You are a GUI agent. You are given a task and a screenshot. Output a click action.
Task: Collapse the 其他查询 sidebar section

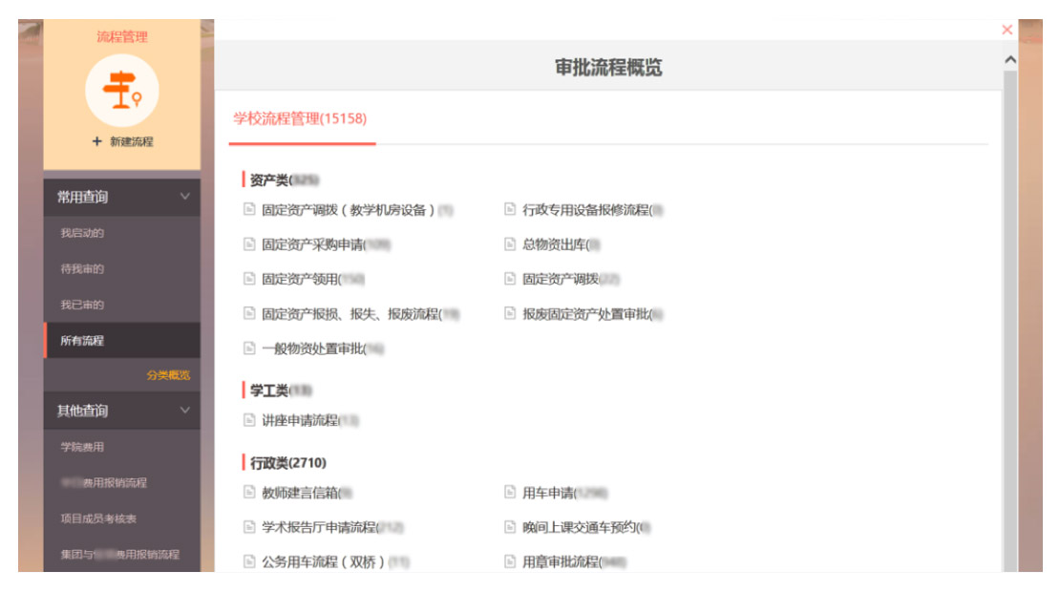184,411
